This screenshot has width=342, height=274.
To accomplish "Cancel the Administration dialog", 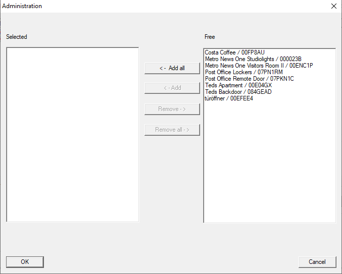I will [x=317, y=261].
